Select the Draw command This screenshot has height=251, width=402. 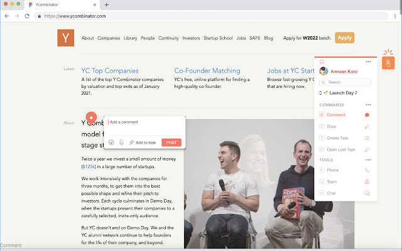(332, 126)
